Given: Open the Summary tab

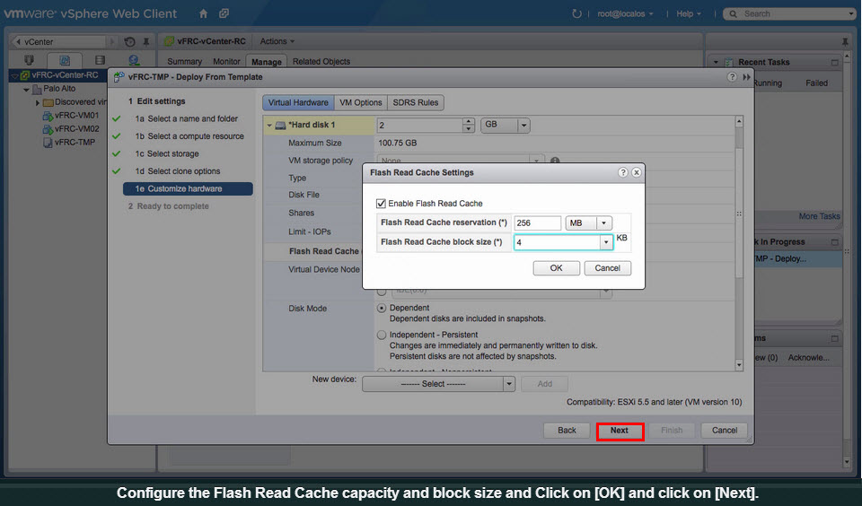Looking at the screenshot, I should point(184,62).
